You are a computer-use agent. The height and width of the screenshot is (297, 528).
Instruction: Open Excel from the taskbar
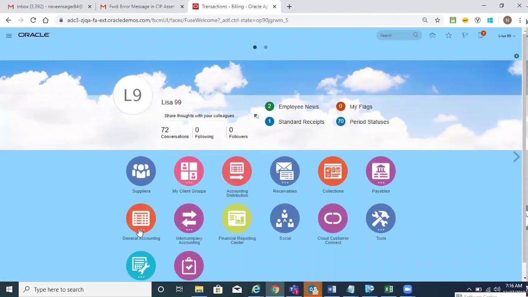(388, 289)
